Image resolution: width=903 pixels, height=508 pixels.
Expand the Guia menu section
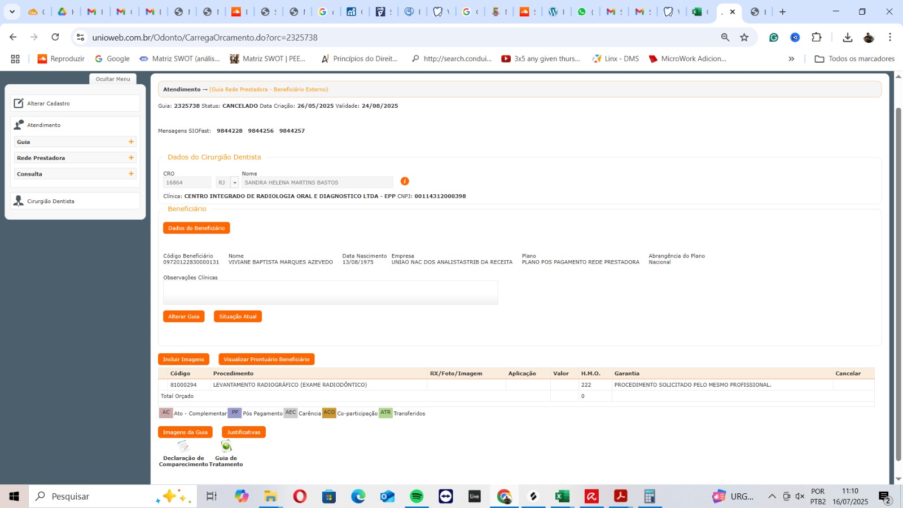131,142
